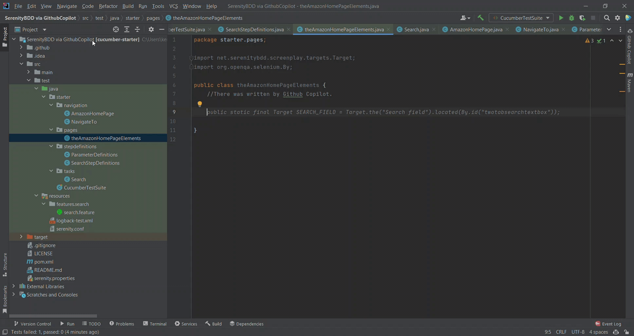Open the Refactor menu
This screenshot has width=634, height=336.
click(x=108, y=6)
